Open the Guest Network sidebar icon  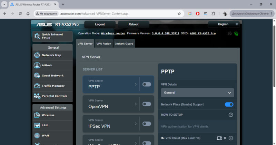37,75
